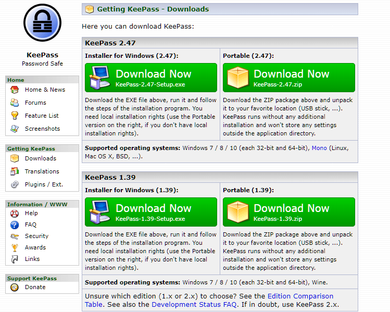Image resolution: width=390 pixels, height=312 pixels.
Task: Click the trophy icon beside Awards
Action: pos(15,248)
